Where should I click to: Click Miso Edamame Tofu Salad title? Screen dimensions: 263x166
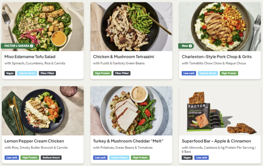30,57
